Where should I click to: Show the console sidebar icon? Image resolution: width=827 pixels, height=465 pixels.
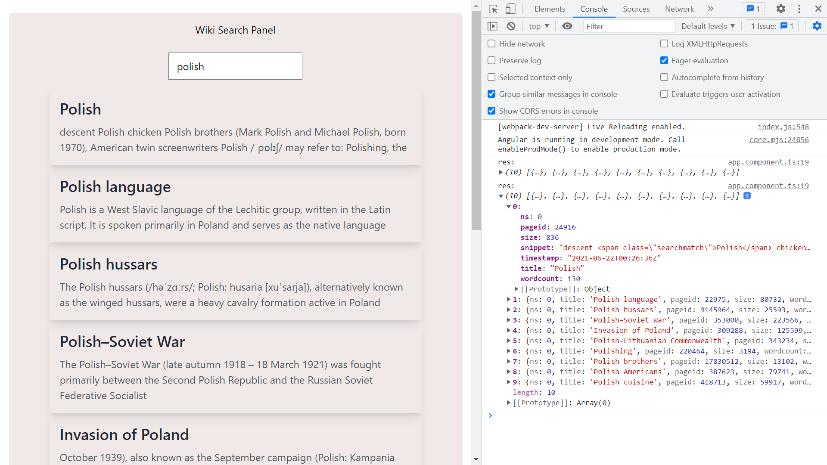pos(492,26)
